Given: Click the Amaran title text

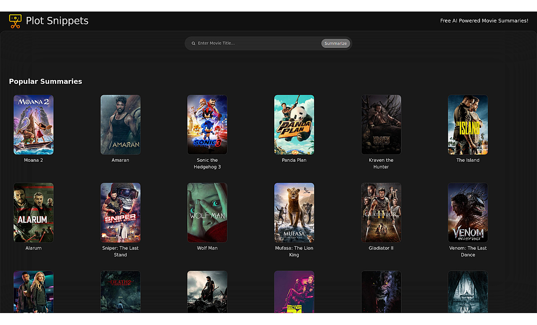Looking at the screenshot, I should (121, 160).
